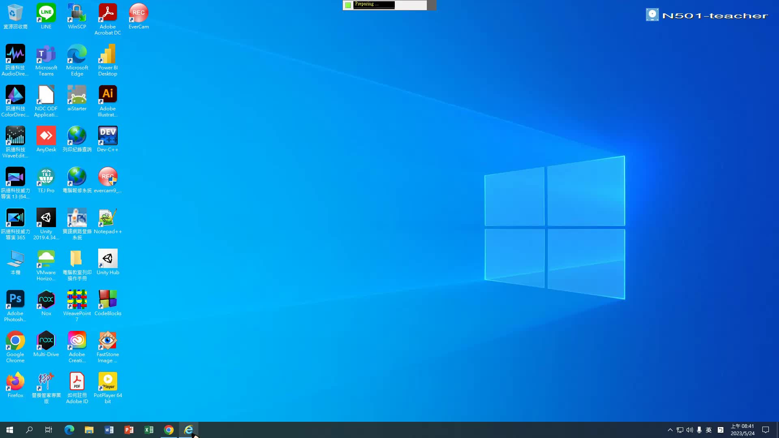
Task: Open the volume speaker tray icon
Action: [690, 430]
